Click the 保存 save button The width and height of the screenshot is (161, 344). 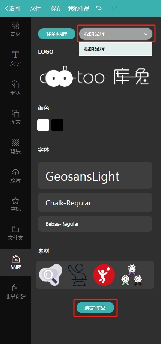click(x=56, y=8)
